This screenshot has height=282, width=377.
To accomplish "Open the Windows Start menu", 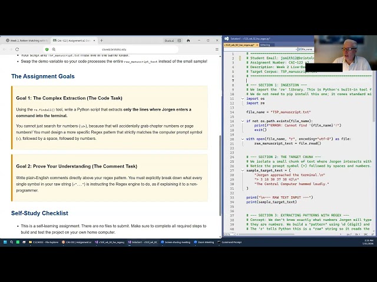I will pos(5,242).
